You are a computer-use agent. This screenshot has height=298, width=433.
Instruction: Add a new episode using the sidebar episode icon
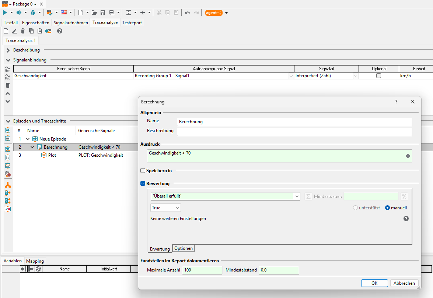[8, 130]
